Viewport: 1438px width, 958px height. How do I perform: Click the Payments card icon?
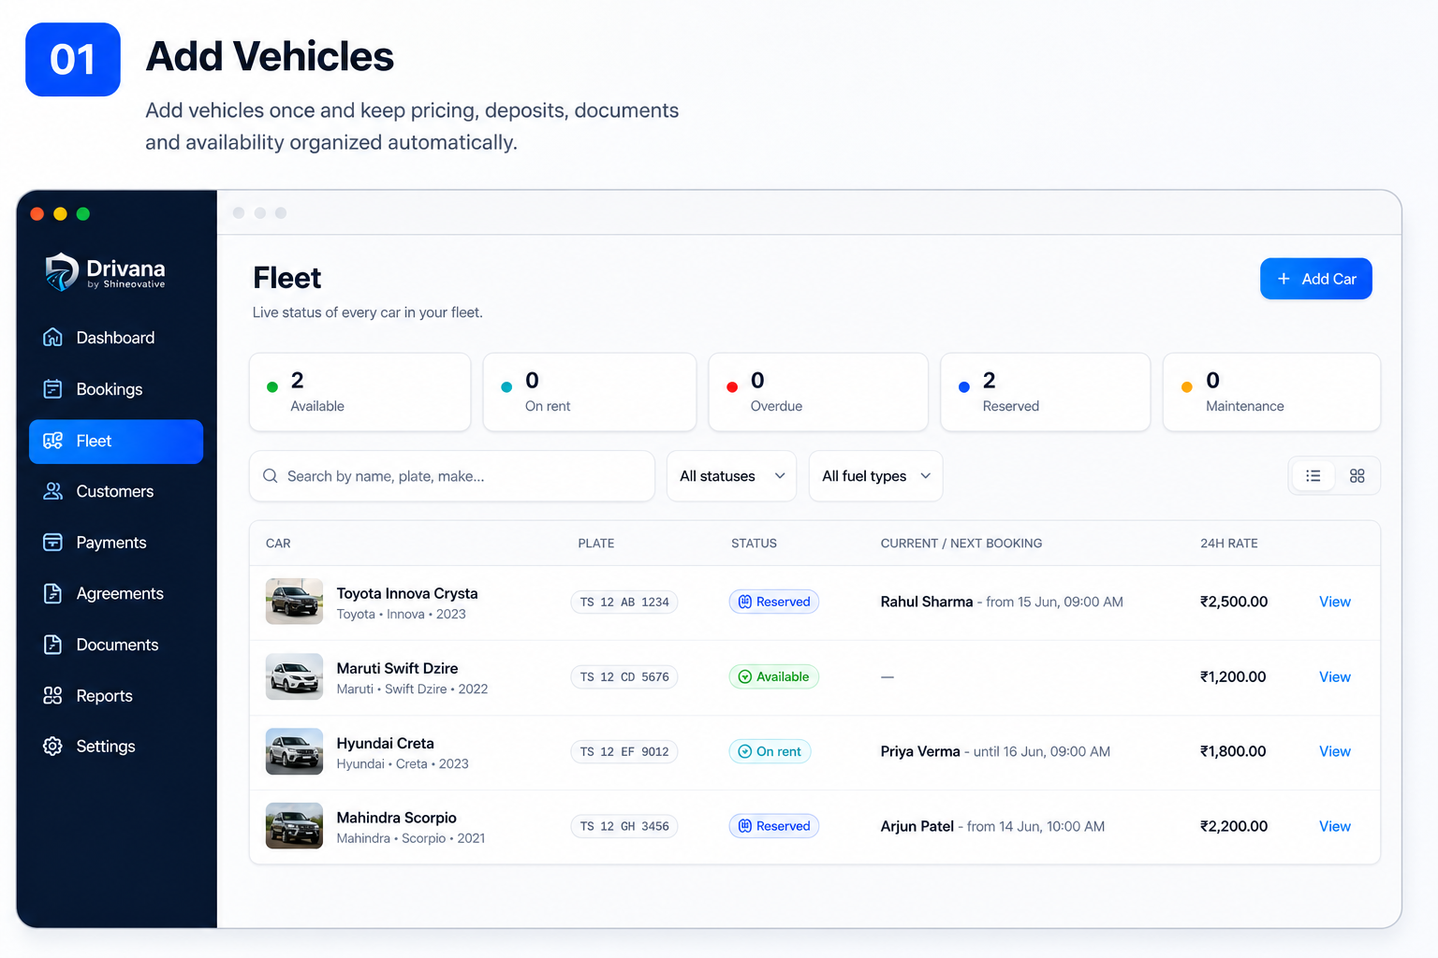click(53, 543)
